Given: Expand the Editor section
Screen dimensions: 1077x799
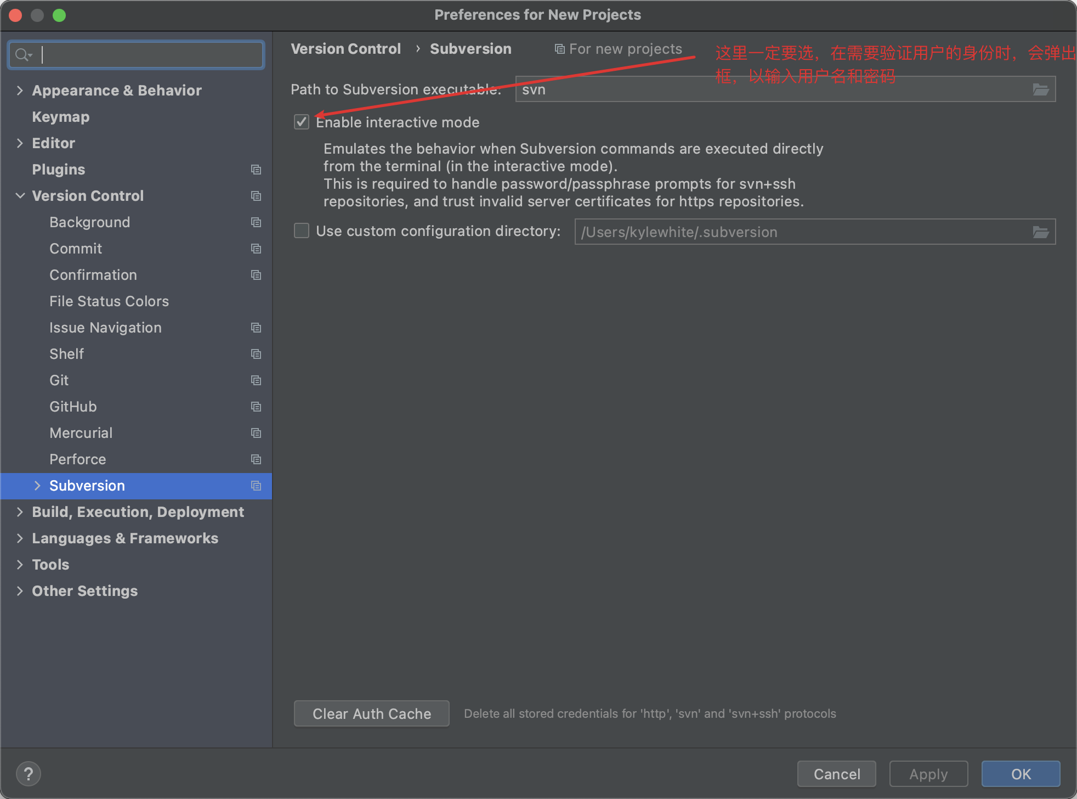Looking at the screenshot, I should click(20, 143).
